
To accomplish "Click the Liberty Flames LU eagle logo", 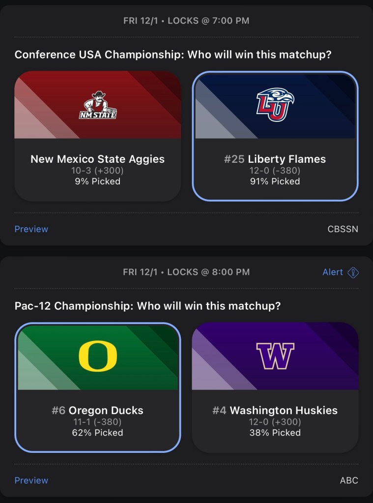I will click(275, 104).
